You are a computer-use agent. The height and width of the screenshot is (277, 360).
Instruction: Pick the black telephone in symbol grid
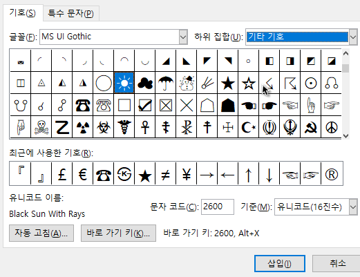tap(83, 105)
